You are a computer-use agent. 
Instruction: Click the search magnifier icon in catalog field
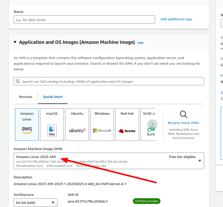[x=18, y=81]
